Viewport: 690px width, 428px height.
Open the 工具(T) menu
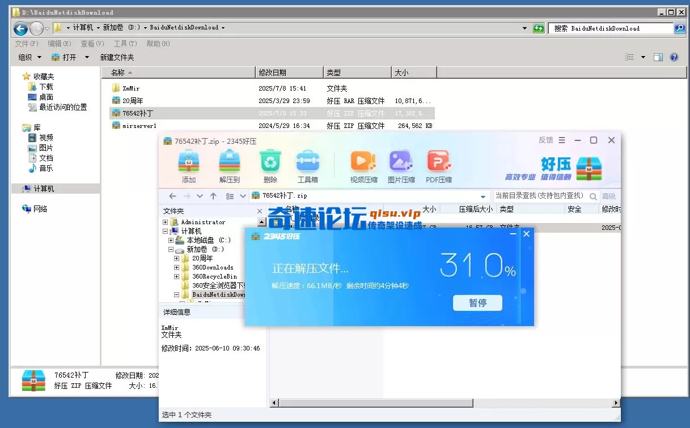124,43
